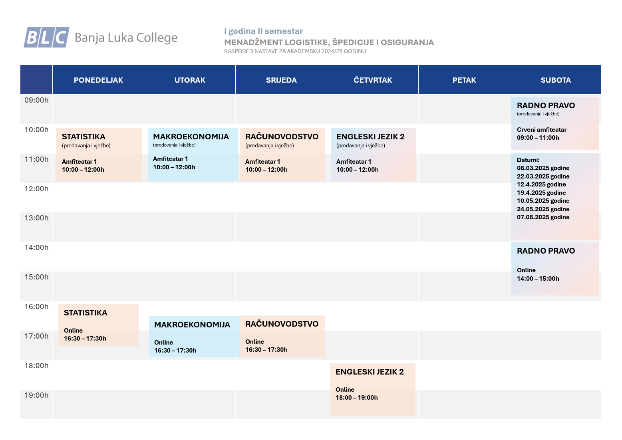Open ENGLESKI JEZIK 2 Online 18:00 session

click(372, 389)
